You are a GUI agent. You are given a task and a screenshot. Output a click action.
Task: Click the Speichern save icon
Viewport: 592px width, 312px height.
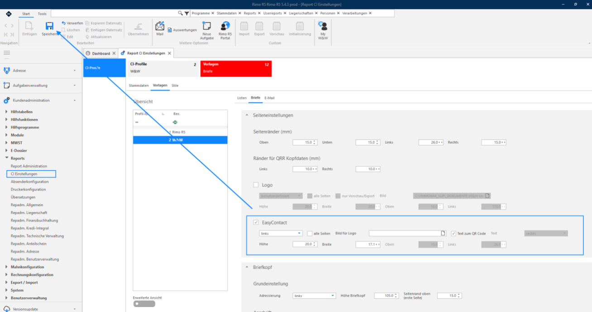(50, 26)
